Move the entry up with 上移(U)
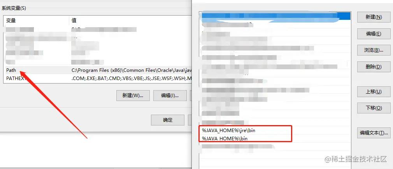Screen dimensions: 393x169 [374, 91]
